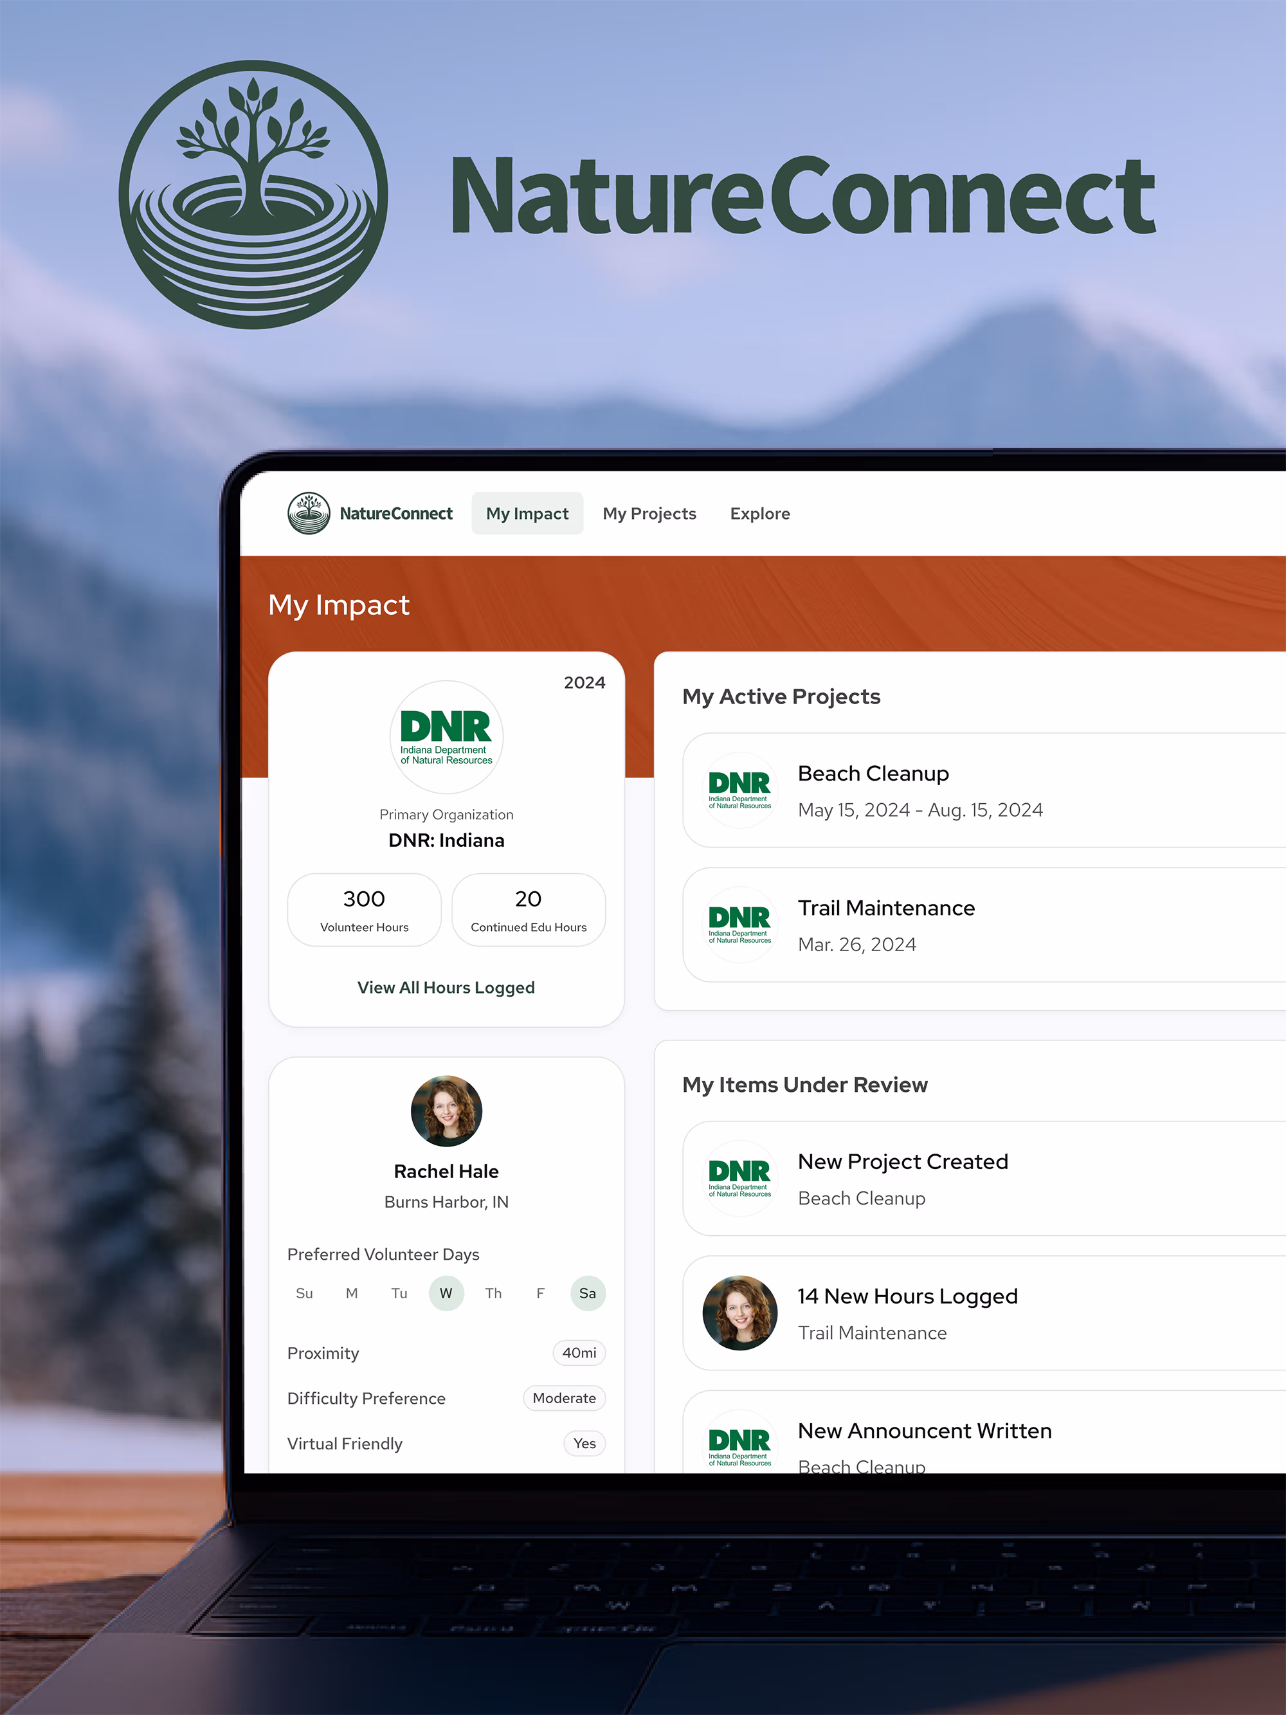The width and height of the screenshot is (1286, 1715).
Task: Click the Mar. 26, 2024 date
Action: click(x=856, y=945)
